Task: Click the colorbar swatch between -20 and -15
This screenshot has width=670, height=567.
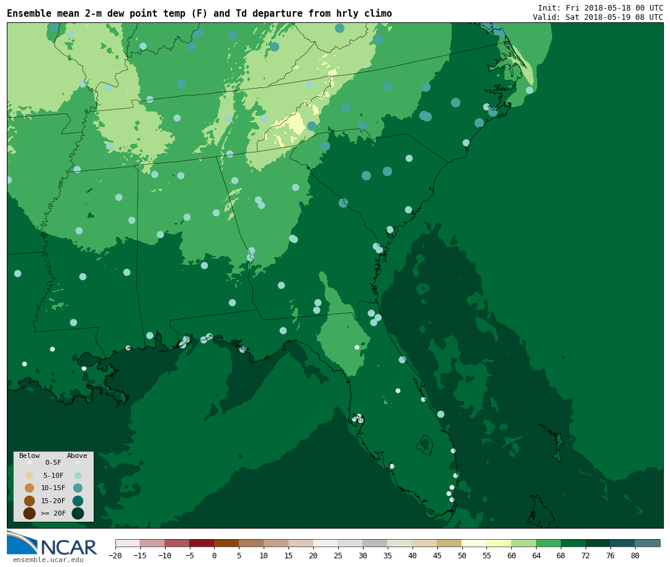Action: click(x=128, y=543)
